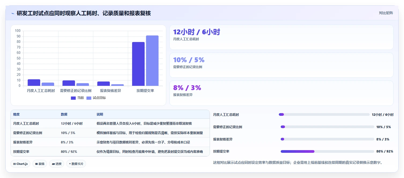Click the 试点目标 bar for 月度人工汇总耗时

point(48,84)
